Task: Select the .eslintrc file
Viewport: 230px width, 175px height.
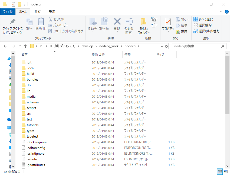Action: [32, 160]
